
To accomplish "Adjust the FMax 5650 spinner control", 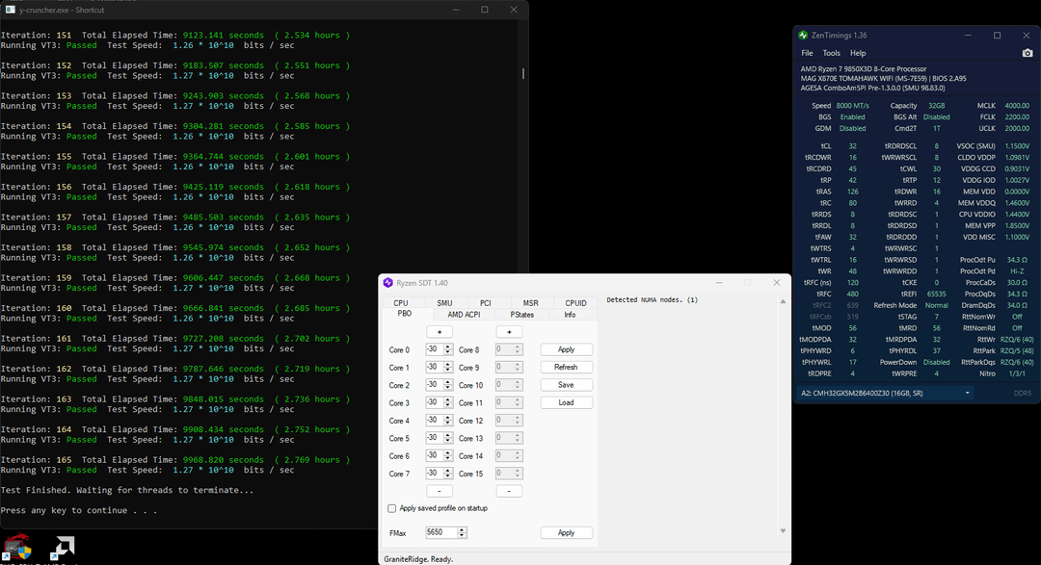I will tap(464, 532).
